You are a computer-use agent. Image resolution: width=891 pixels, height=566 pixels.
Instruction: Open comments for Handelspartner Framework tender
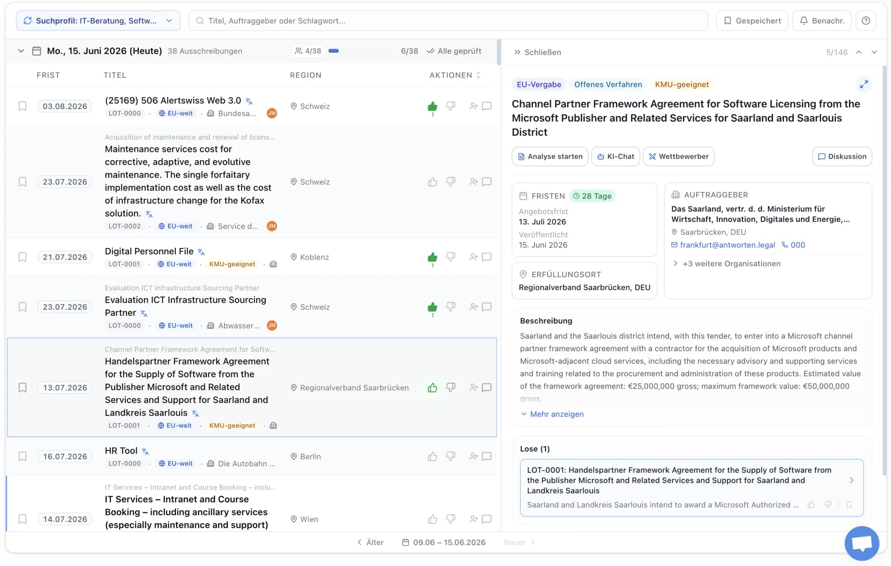(487, 388)
